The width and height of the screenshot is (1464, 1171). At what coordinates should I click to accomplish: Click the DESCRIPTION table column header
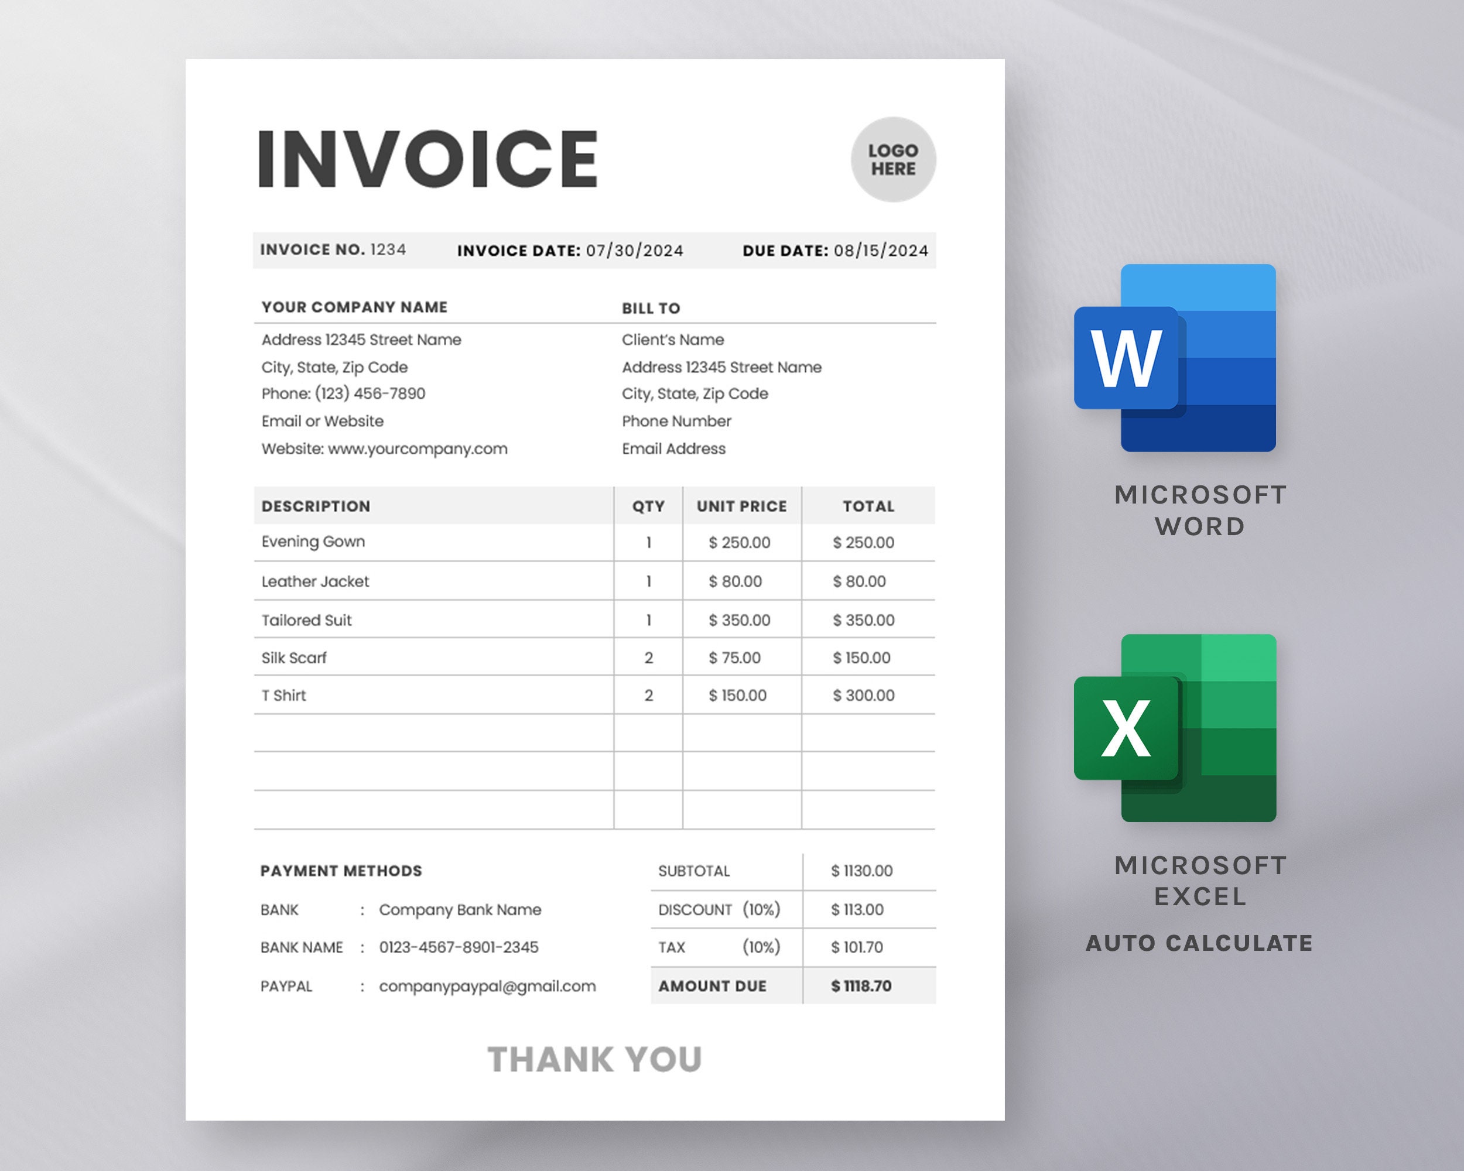pos(315,506)
